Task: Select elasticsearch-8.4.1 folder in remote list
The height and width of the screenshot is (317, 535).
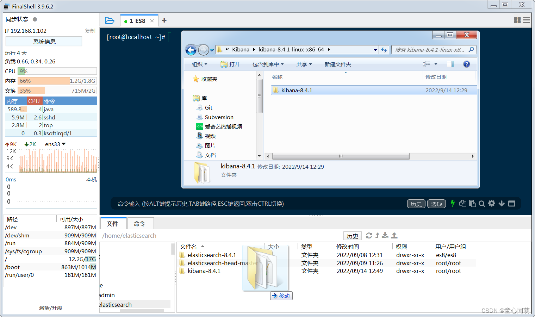Action: pyautogui.click(x=212, y=255)
